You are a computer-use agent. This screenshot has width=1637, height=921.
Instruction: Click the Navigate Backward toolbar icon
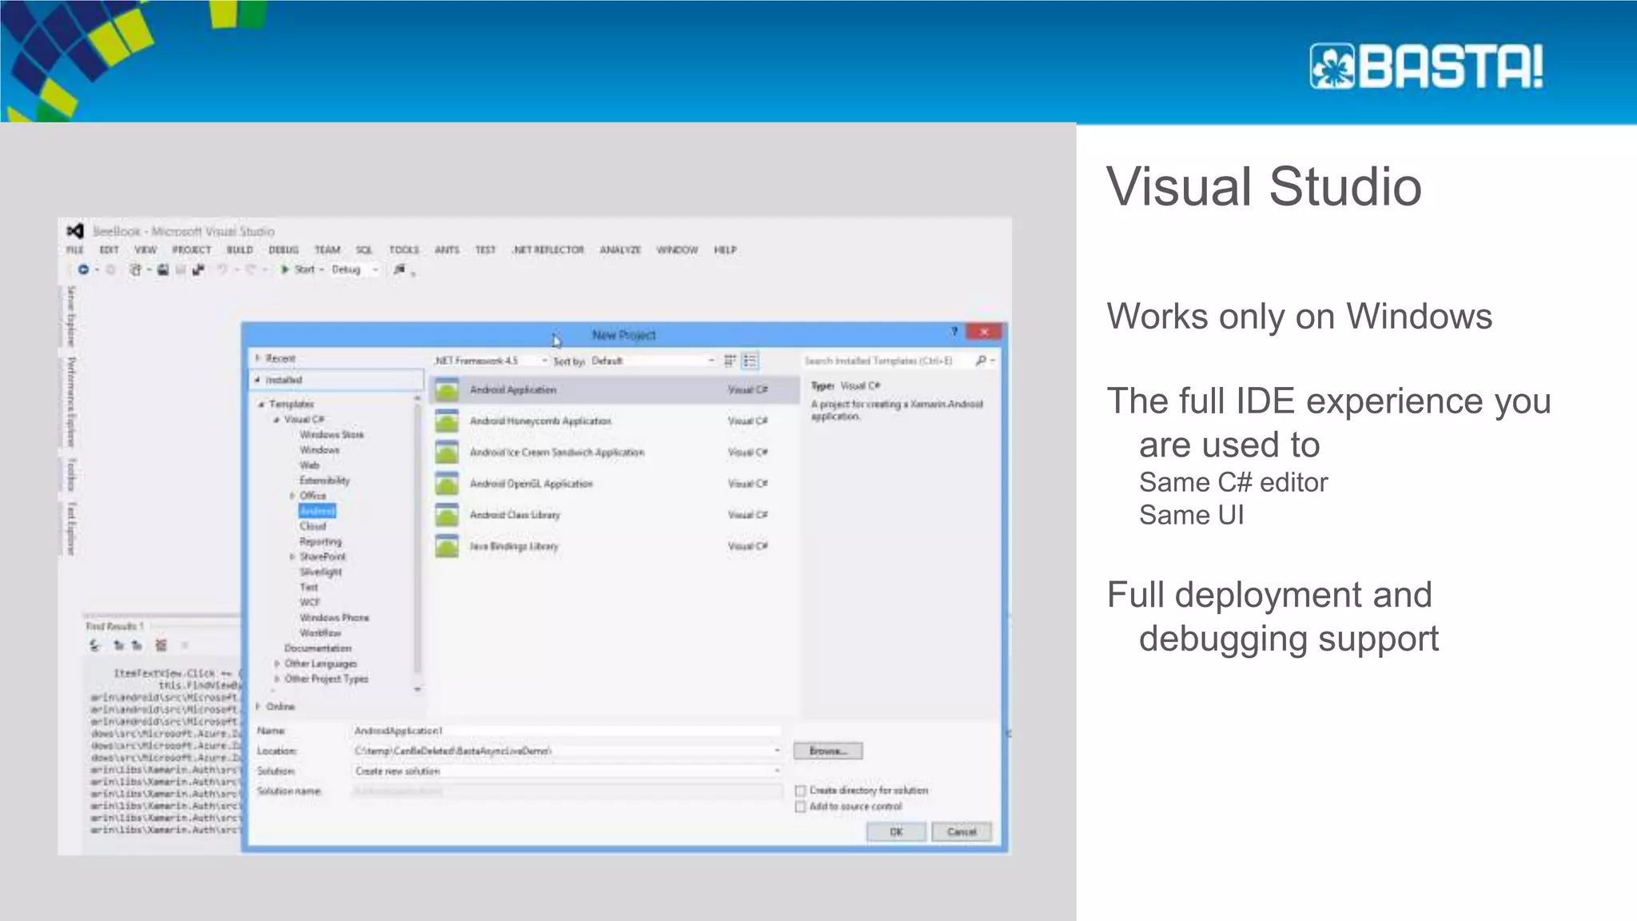coord(83,270)
